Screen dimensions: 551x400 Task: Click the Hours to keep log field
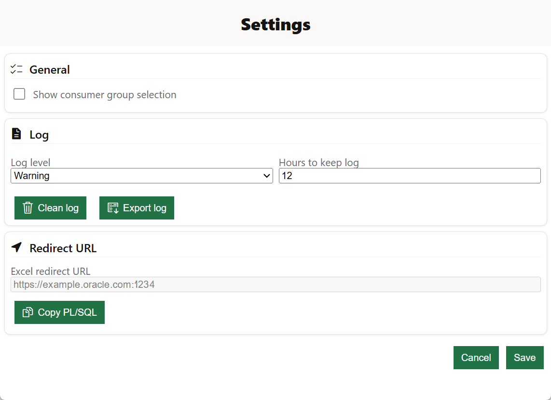tap(410, 176)
